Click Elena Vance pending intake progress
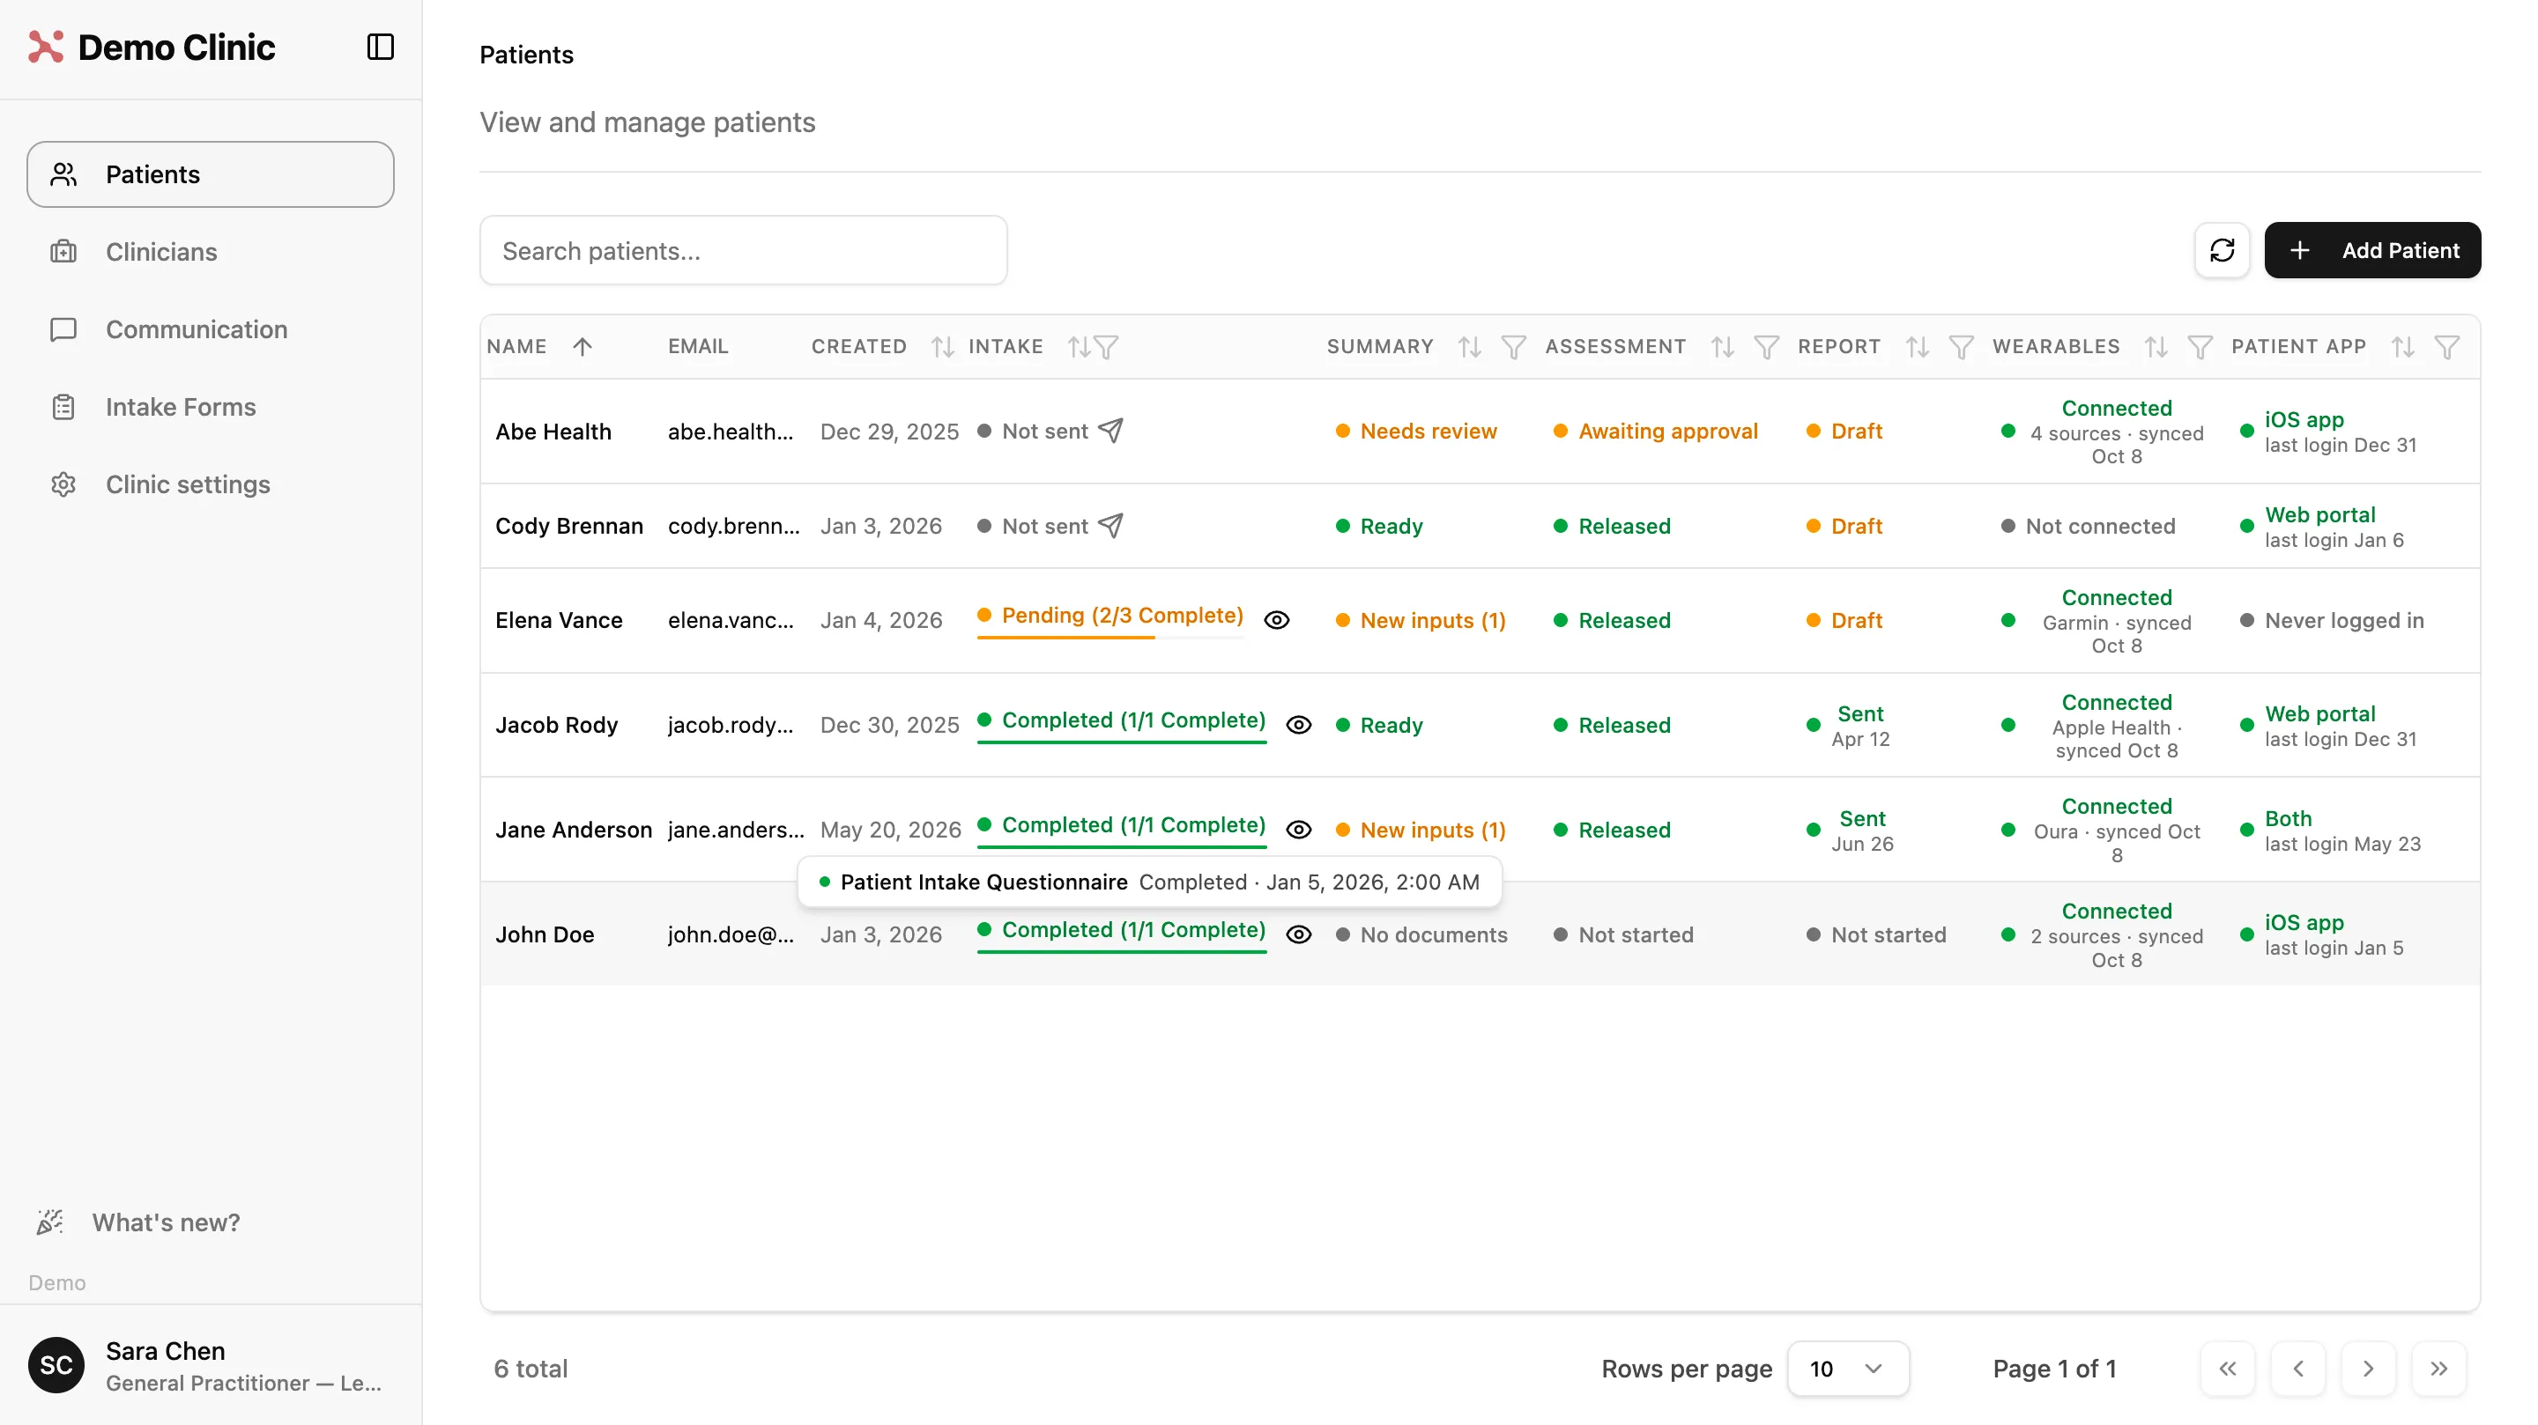This screenshot has height=1425, width=2538. 1110,619
